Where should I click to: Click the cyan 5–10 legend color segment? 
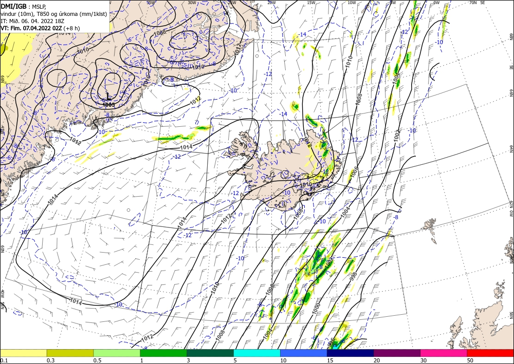[257, 353]
